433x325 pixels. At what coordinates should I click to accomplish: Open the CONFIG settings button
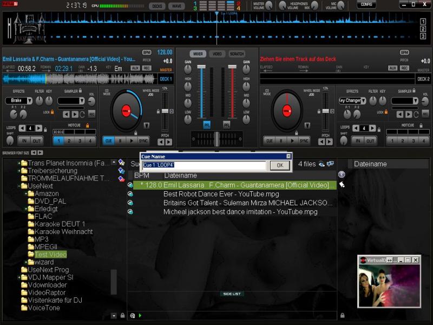pos(366,5)
